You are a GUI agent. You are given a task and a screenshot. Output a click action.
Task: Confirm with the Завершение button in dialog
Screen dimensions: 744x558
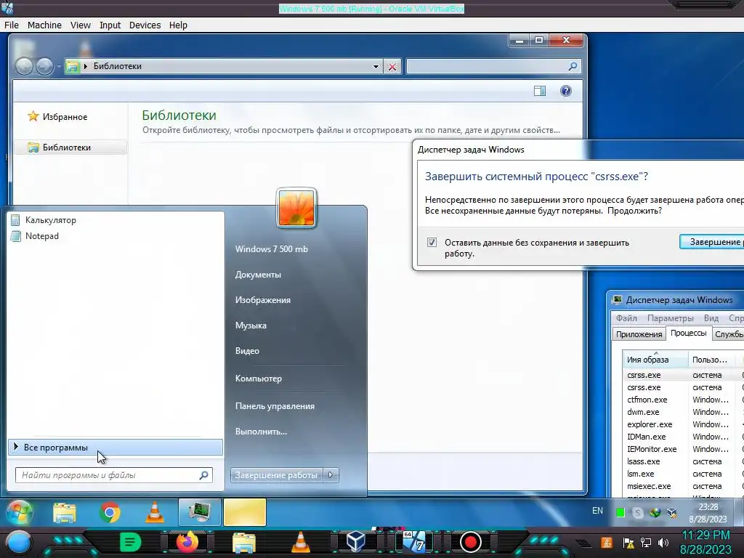(x=712, y=242)
